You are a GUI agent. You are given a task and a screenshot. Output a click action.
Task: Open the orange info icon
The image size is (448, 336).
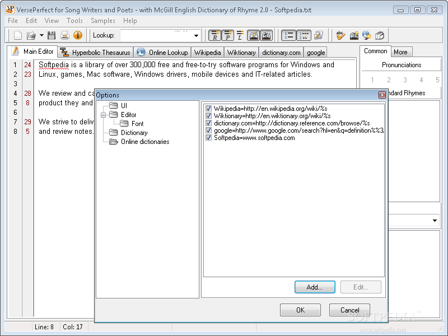click(78, 35)
